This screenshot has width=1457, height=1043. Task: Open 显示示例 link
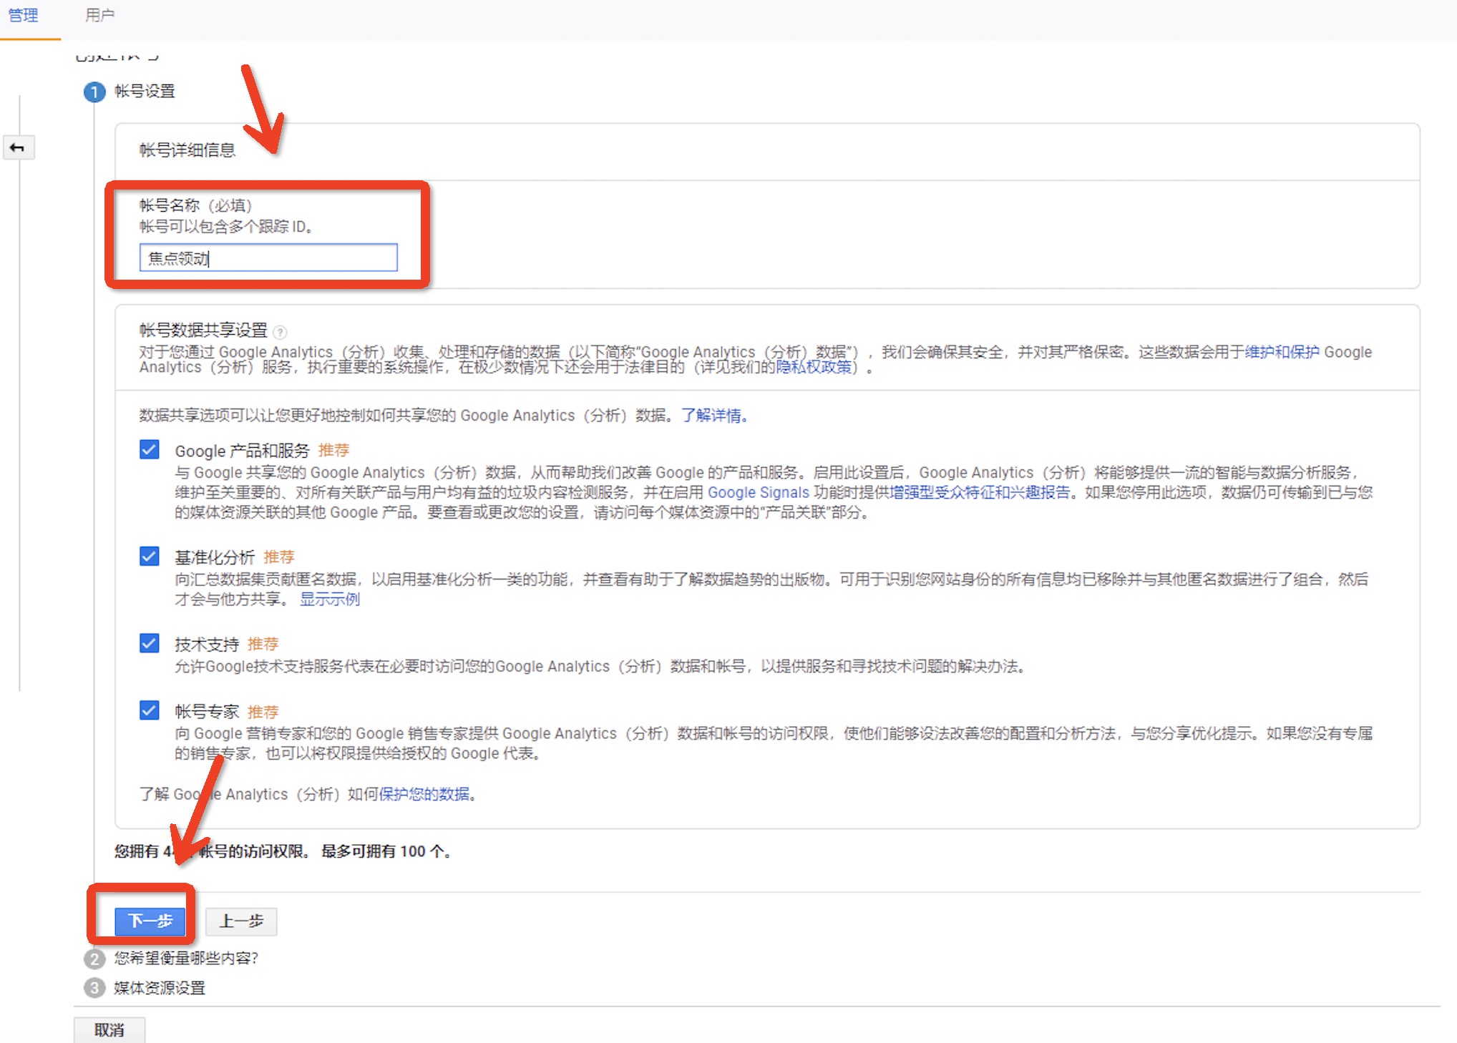329,599
